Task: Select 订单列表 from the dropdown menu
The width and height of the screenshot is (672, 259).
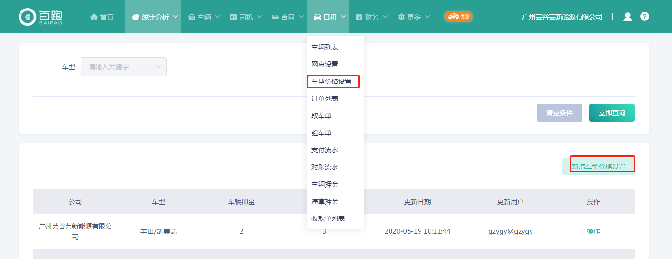Action: tap(325, 99)
